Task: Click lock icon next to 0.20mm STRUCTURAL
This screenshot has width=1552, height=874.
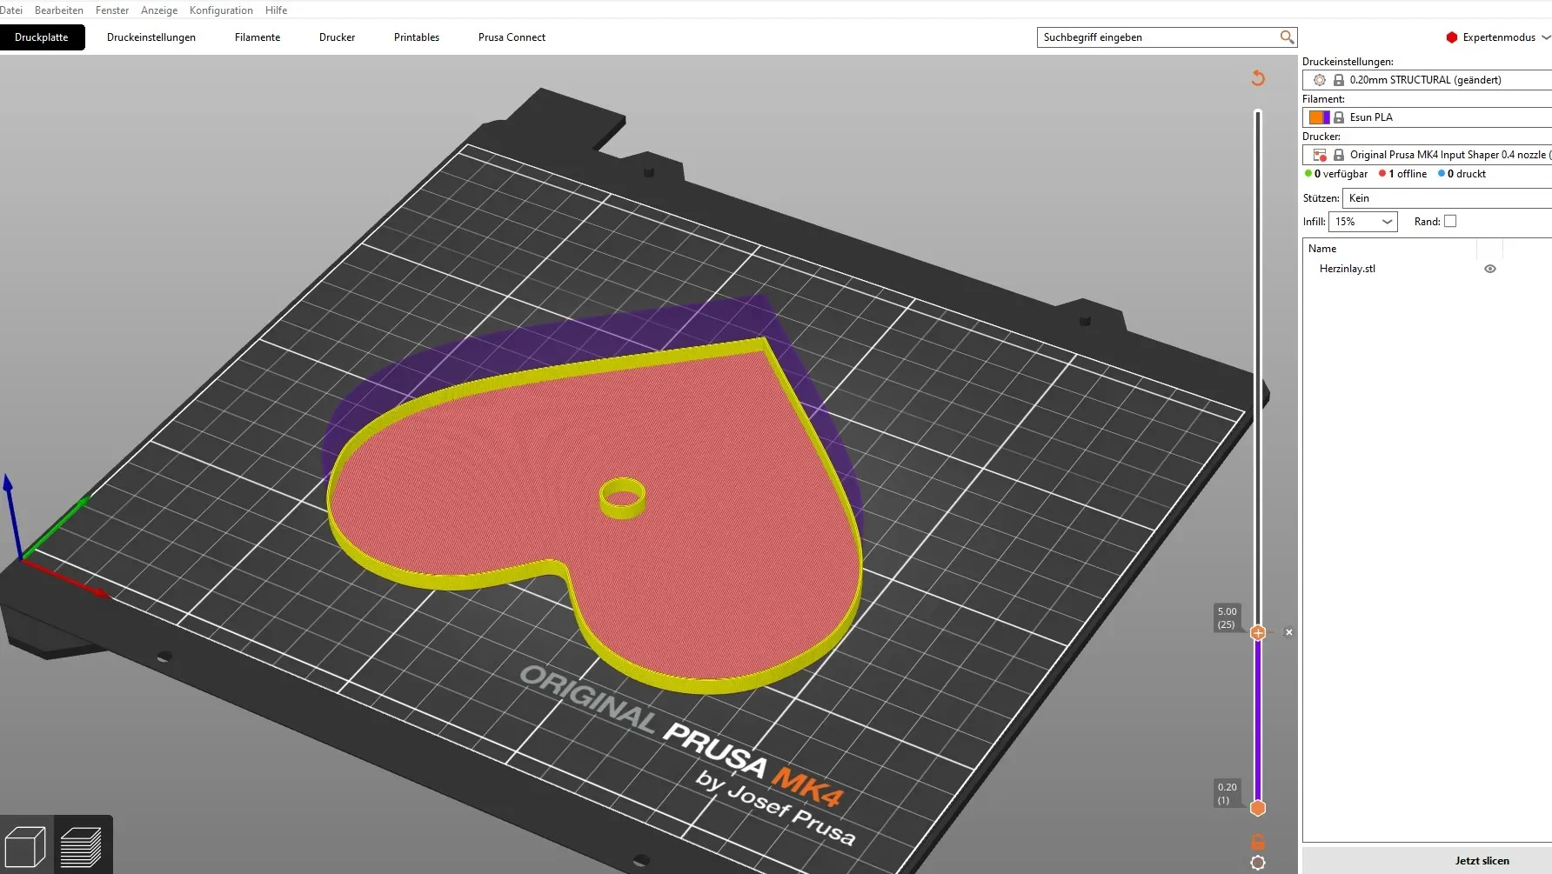Action: tap(1339, 80)
